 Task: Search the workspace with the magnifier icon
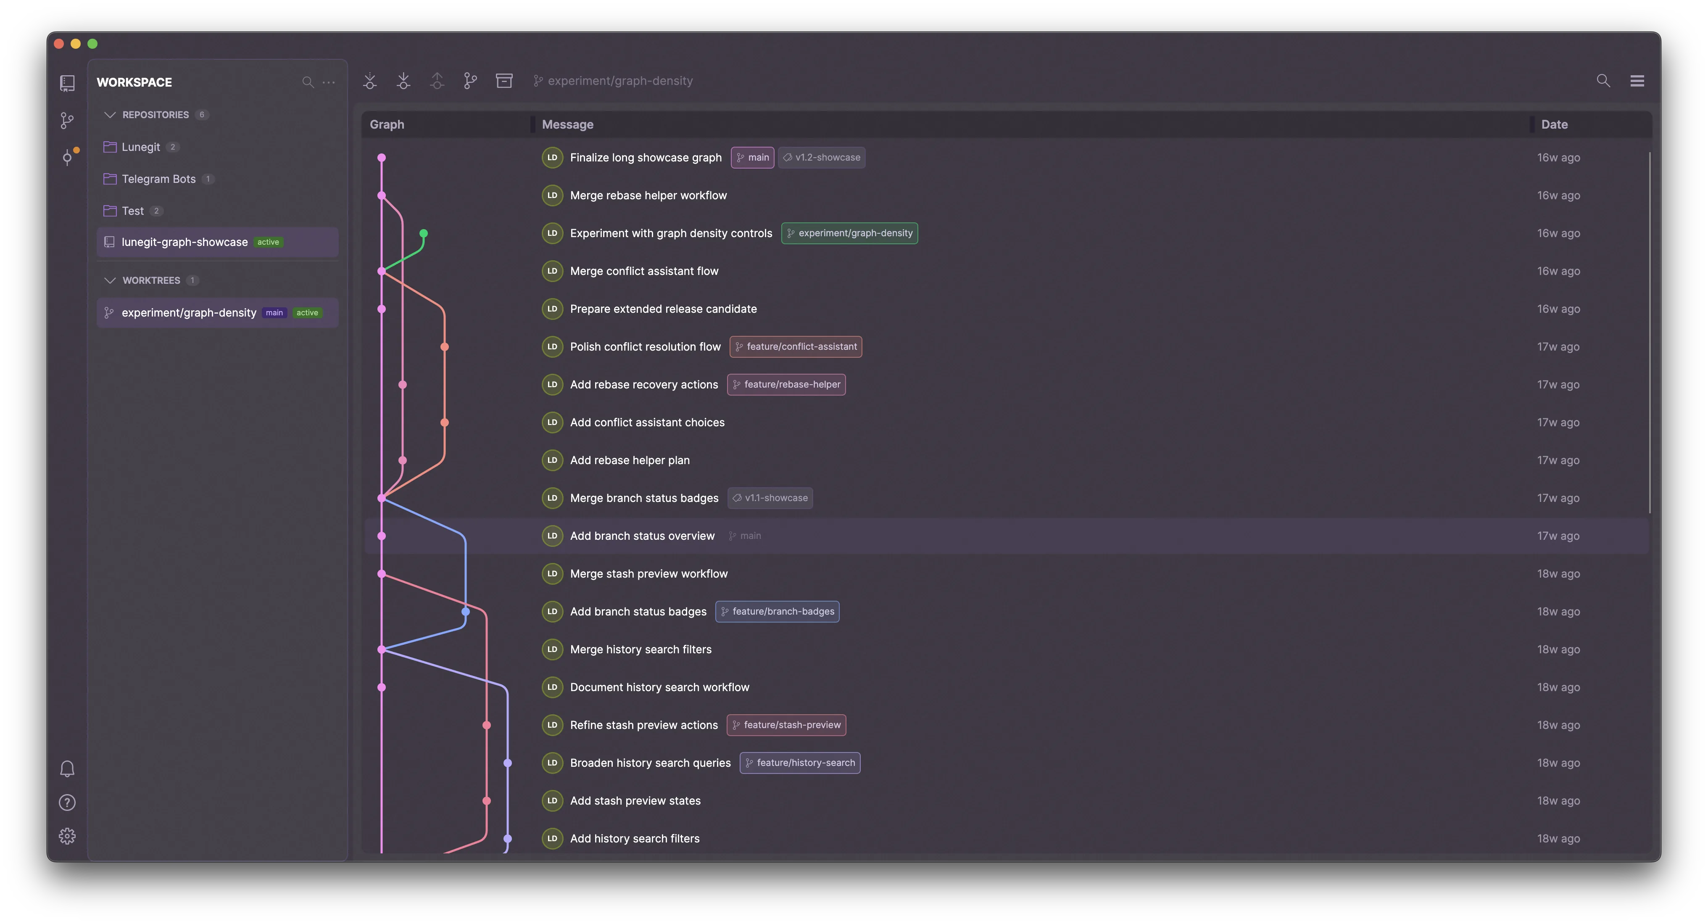click(x=308, y=82)
